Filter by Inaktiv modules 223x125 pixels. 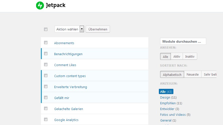click(190, 57)
